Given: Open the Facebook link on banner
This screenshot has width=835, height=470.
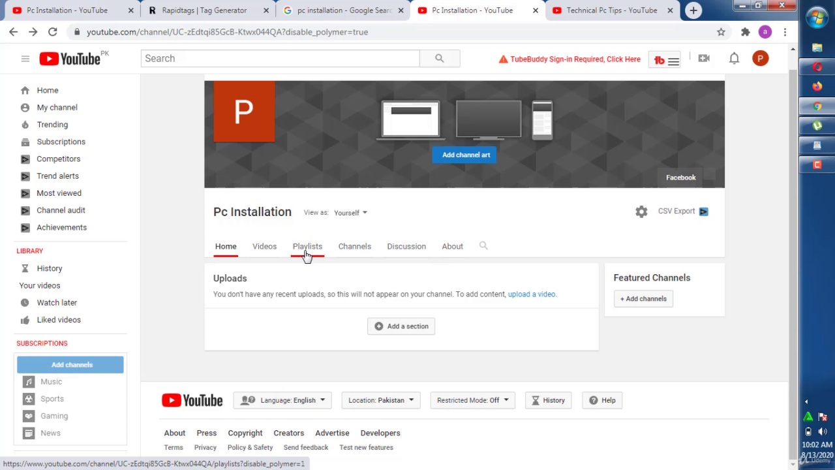Looking at the screenshot, I should (x=681, y=178).
